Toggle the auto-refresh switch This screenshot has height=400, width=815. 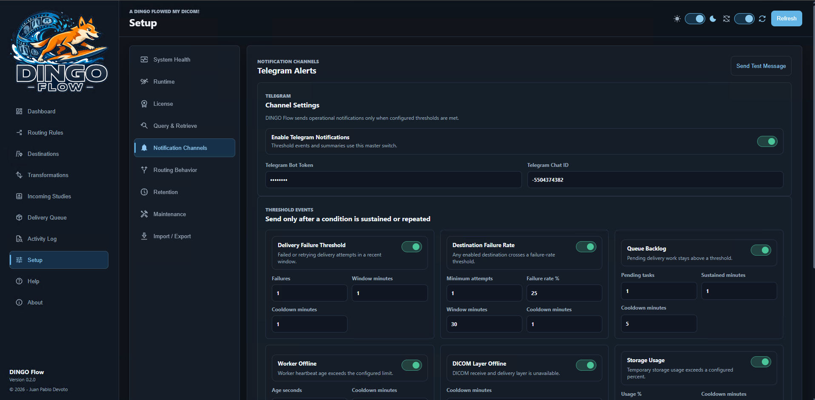[744, 19]
